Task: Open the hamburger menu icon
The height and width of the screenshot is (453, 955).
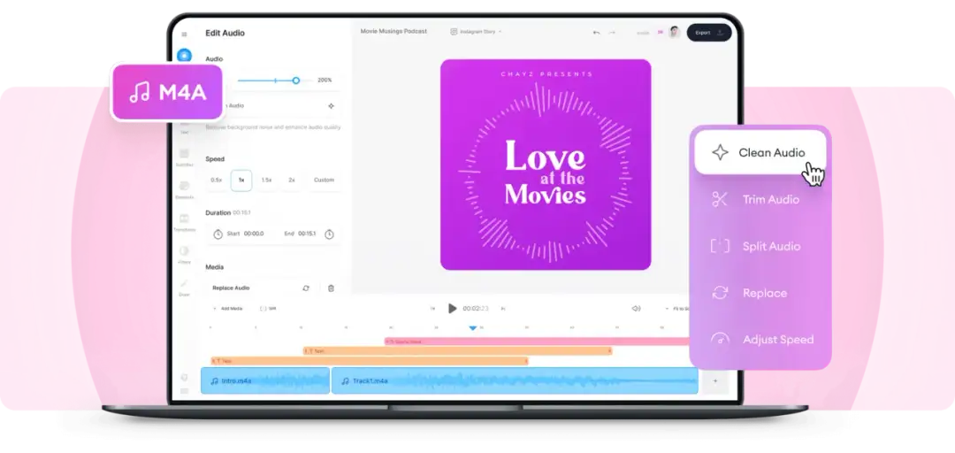Action: point(185,35)
